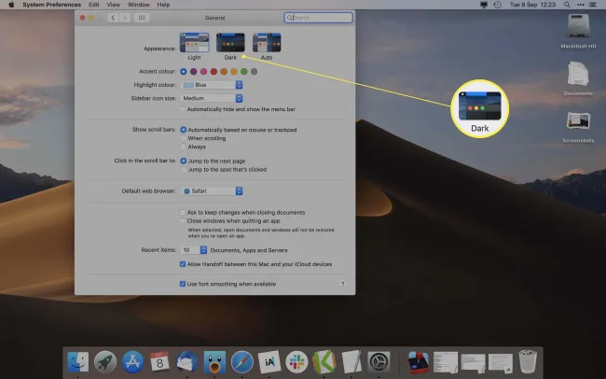Choose 'Jump to the spot that's clicked'
Image resolution: width=606 pixels, height=379 pixels.
pyautogui.click(x=183, y=169)
